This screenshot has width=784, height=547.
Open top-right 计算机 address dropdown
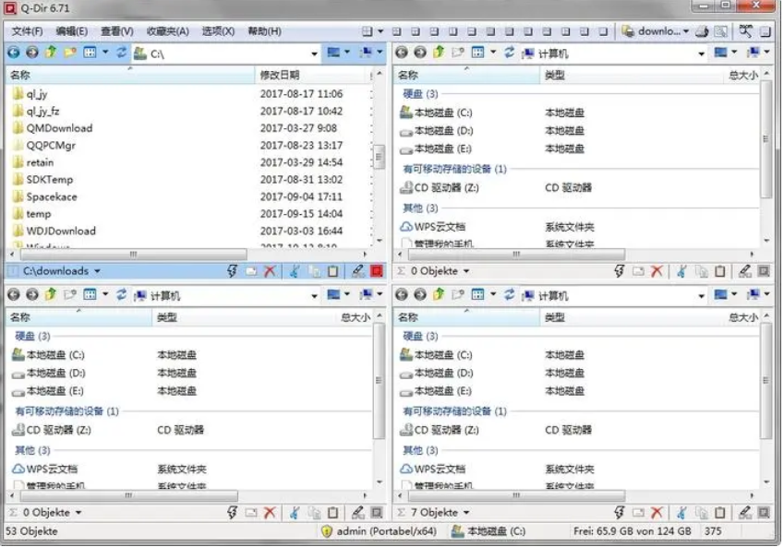coord(702,54)
